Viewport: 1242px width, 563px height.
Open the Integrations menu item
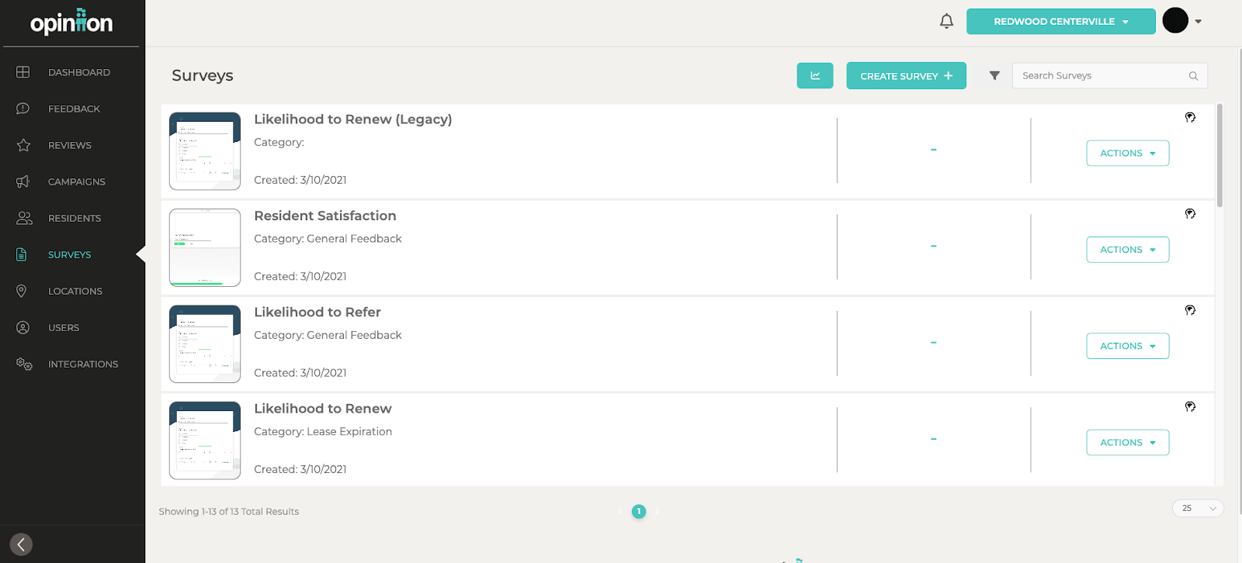point(83,364)
